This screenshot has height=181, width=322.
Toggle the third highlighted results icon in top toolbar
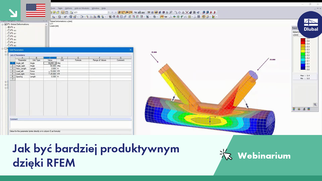coord(127,12)
